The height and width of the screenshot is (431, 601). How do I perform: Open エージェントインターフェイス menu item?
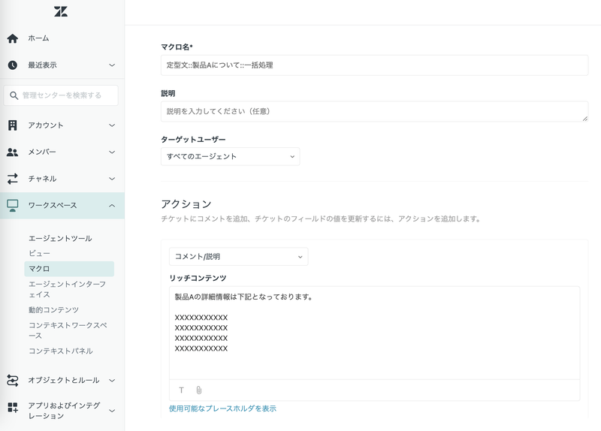click(x=67, y=289)
